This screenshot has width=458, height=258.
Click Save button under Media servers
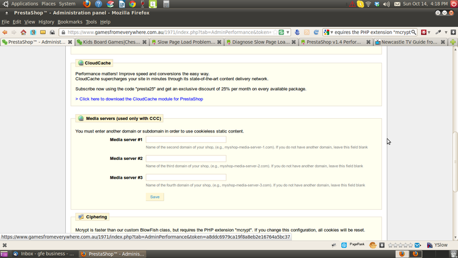click(x=155, y=197)
